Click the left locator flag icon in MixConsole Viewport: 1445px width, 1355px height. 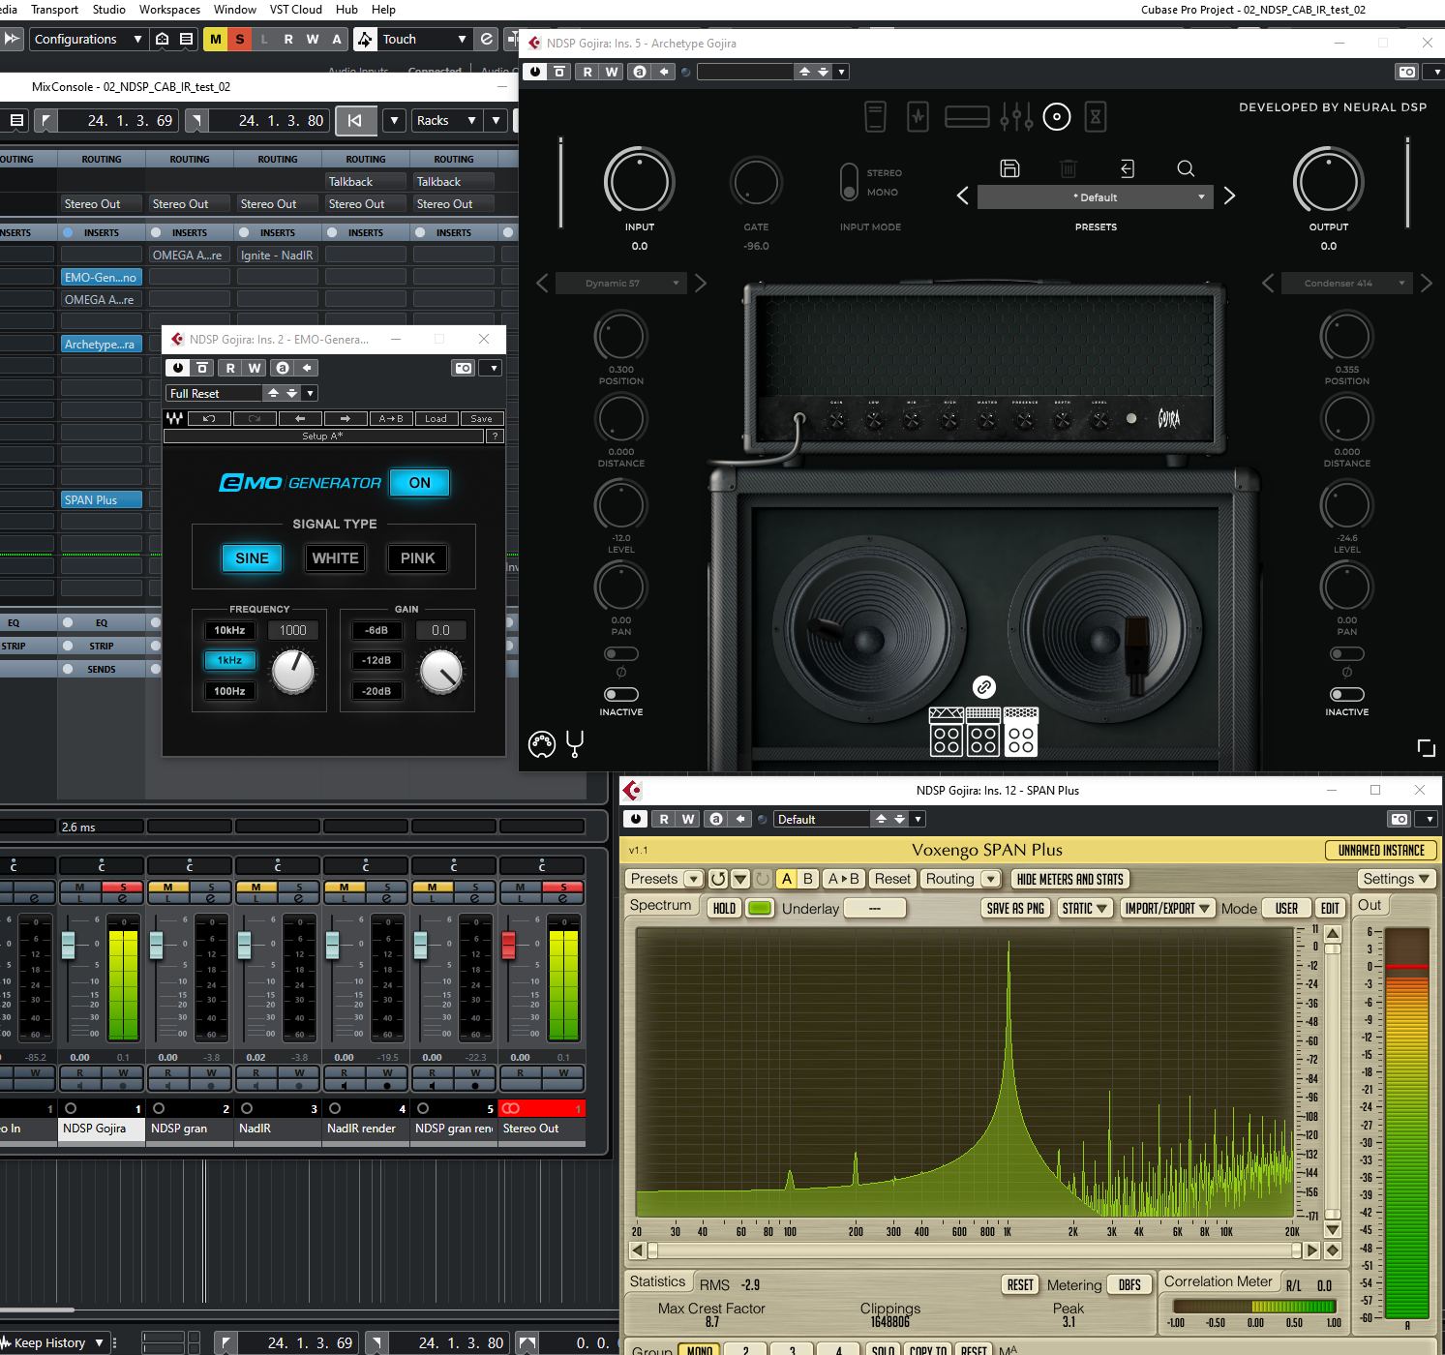click(45, 121)
